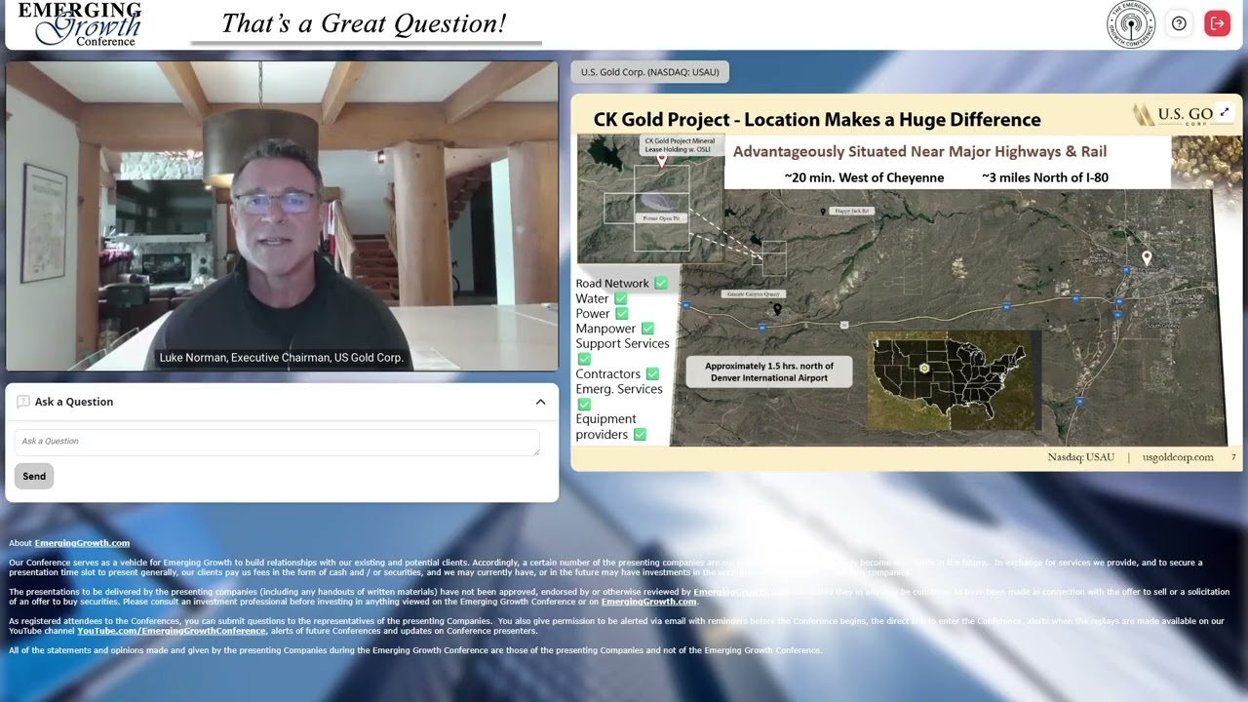This screenshot has height=702, width=1248.
Task: Open the EmergingGrowth.com link after 'Conference or on'
Action: click(x=648, y=602)
